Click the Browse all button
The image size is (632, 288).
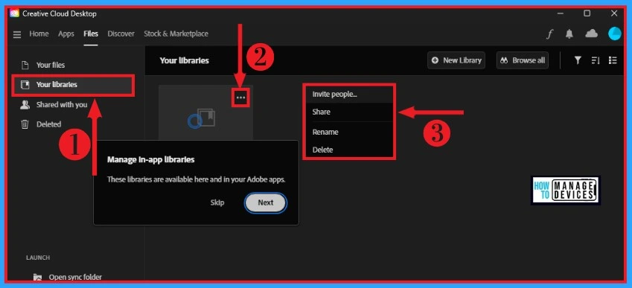pos(523,60)
